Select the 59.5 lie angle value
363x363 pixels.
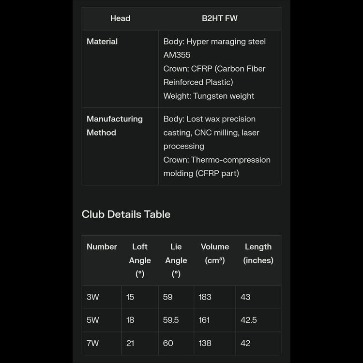point(171,320)
